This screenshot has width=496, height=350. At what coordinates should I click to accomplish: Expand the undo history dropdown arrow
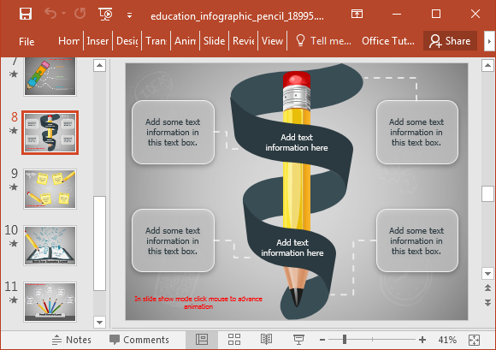click(63, 14)
